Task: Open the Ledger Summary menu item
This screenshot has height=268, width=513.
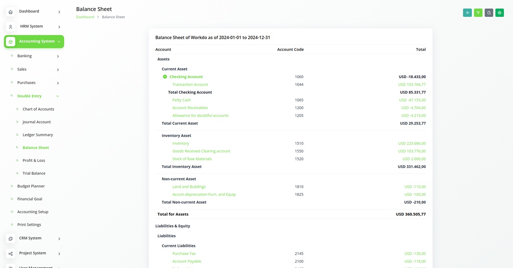Action: pyautogui.click(x=38, y=135)
